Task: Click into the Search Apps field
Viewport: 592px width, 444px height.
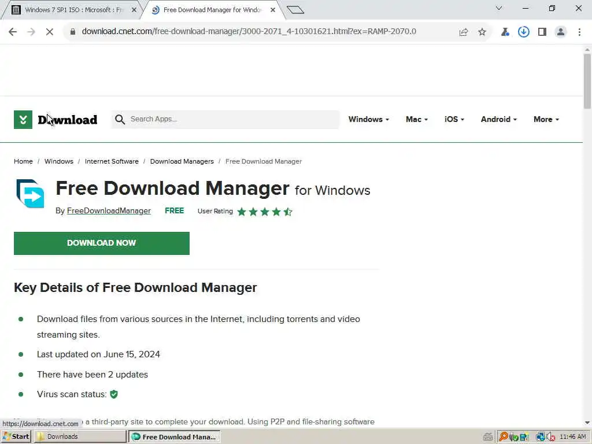Action: [x=226, y=119]
